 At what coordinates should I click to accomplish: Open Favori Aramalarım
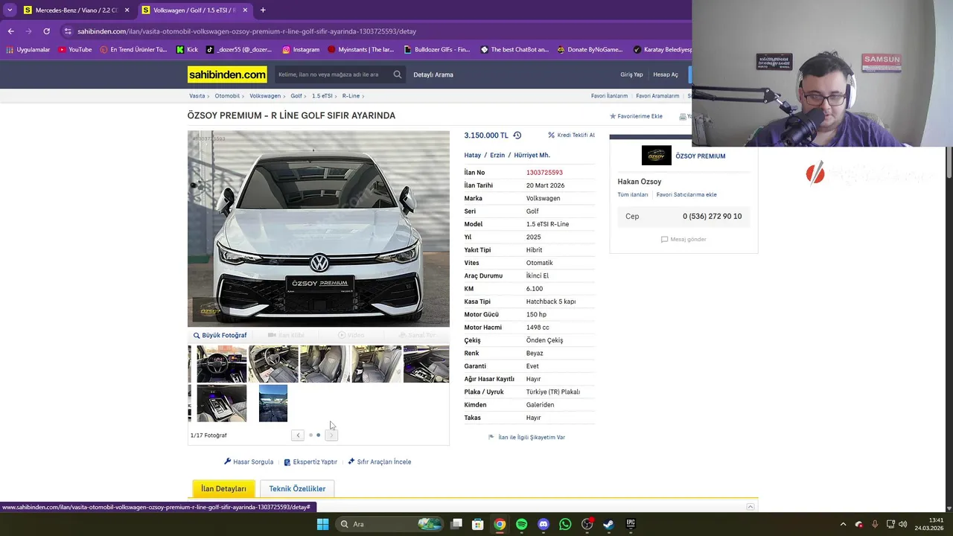(x=657, y=96)
